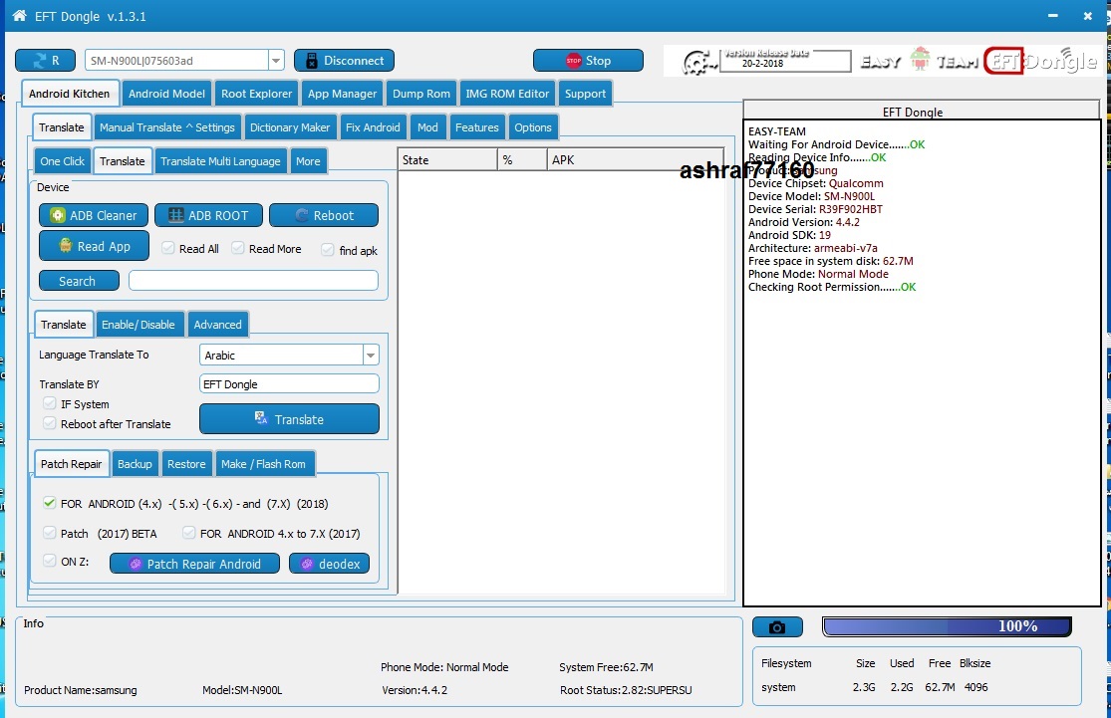The image size is (1111, 718).
Task: Click the ADB ROOT button
Action: pos(208,215)
